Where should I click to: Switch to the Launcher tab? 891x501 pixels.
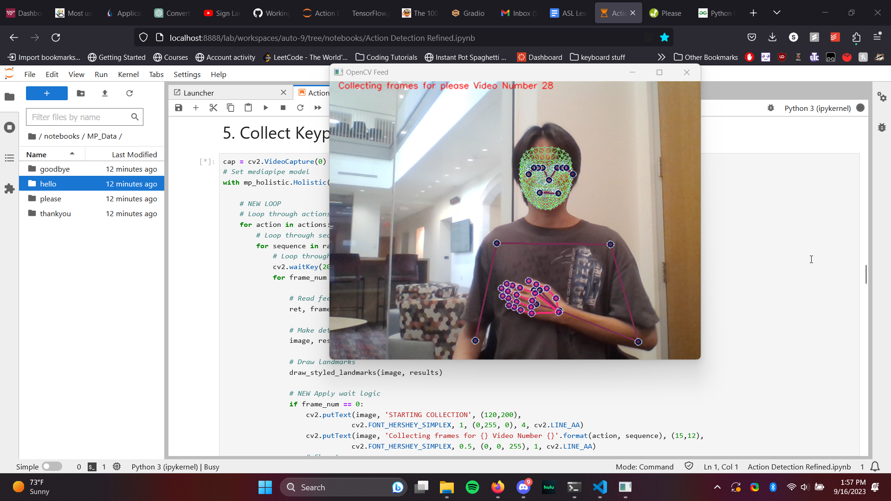(x=199, y=93)
